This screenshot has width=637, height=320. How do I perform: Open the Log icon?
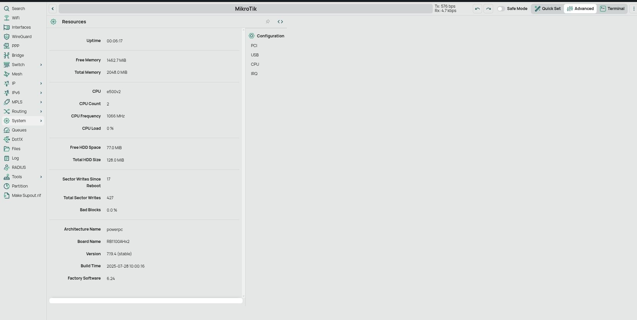6,158
